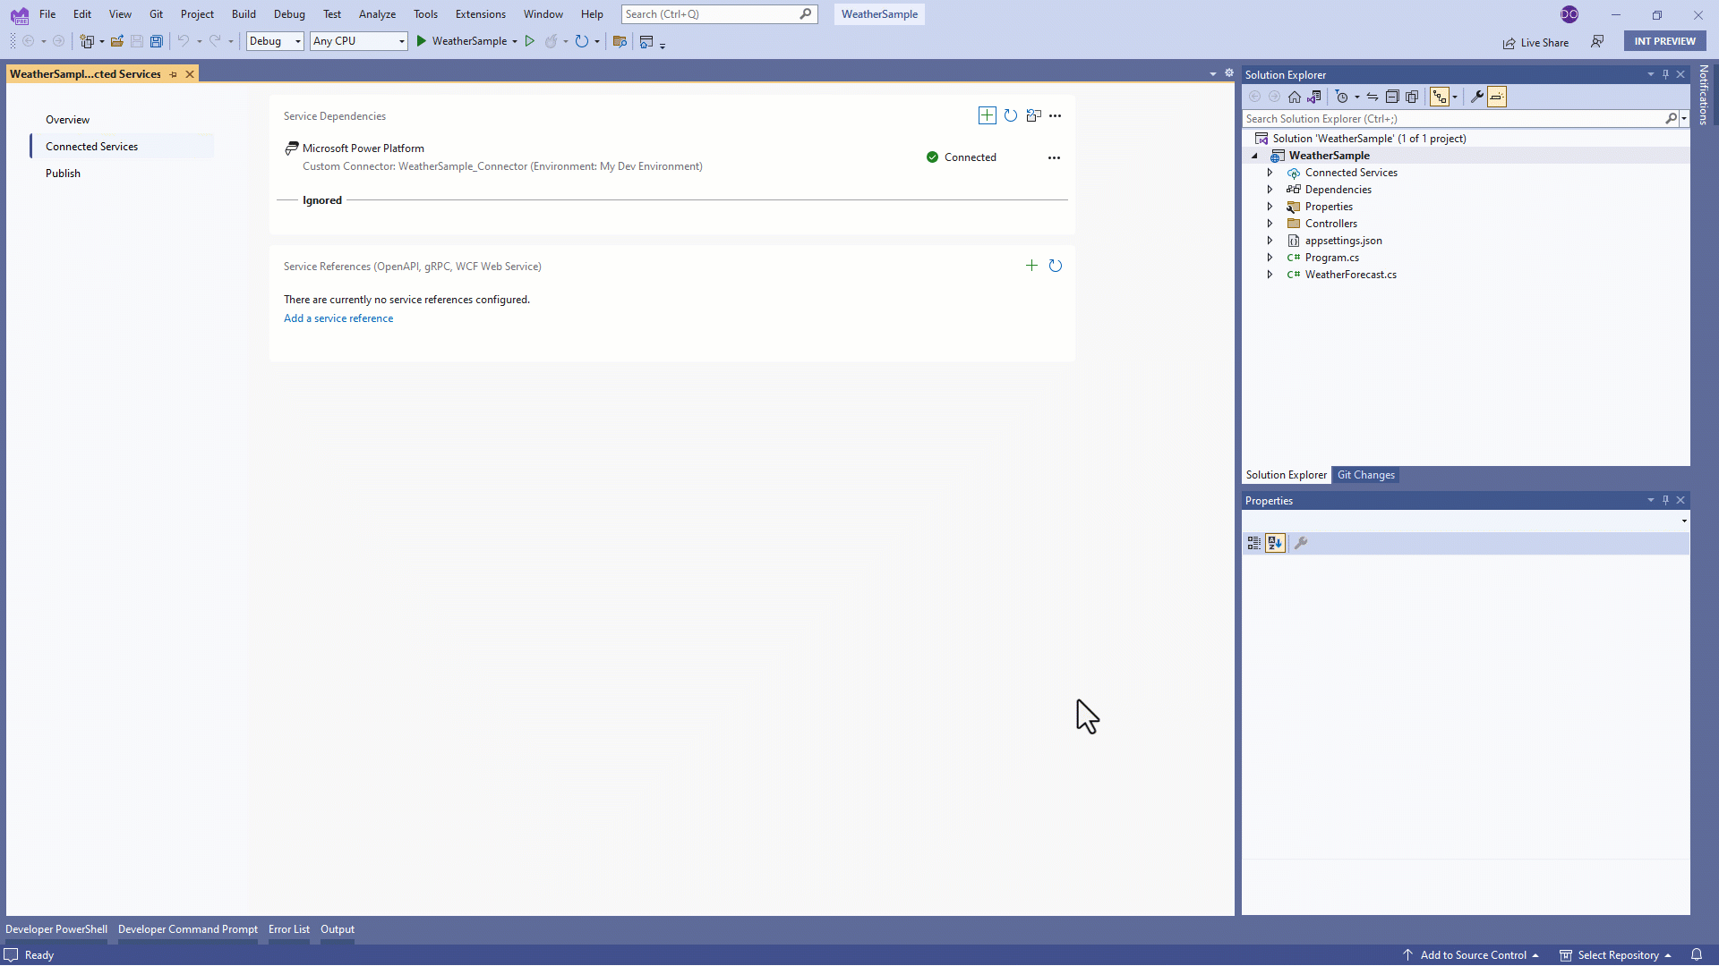This screenshot has height=966, width=1719.
Task: Click the Refresh icon in Solution Explorer toolbar
Action: coord(1373,97)
